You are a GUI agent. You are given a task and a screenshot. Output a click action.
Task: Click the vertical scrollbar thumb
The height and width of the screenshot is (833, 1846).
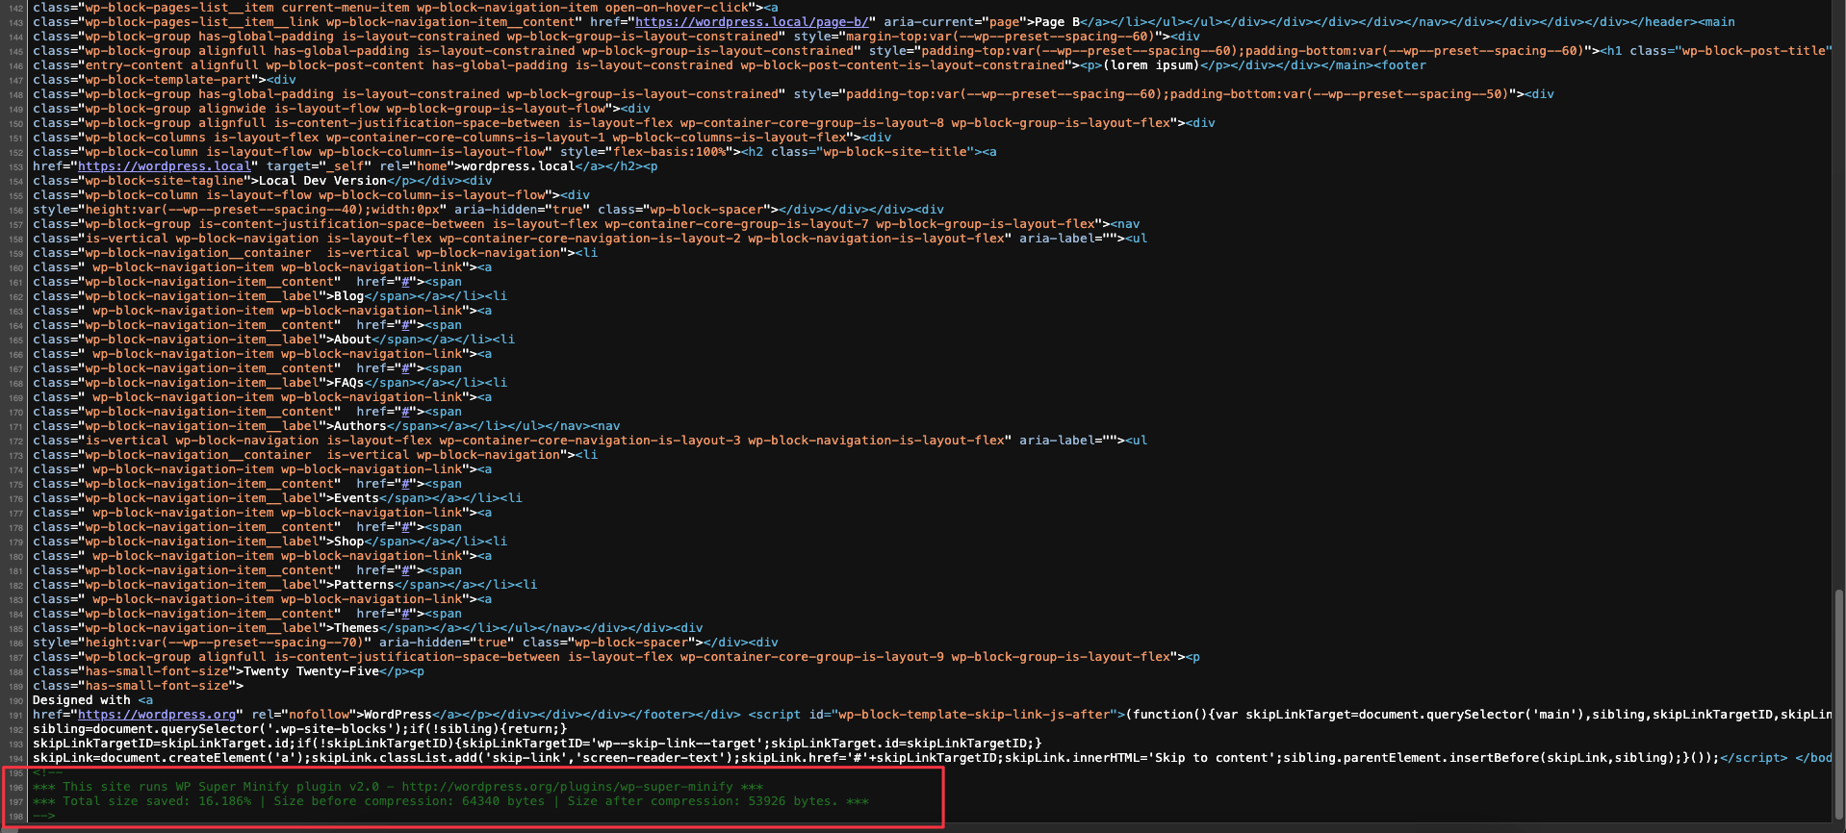coord(1839,704)
